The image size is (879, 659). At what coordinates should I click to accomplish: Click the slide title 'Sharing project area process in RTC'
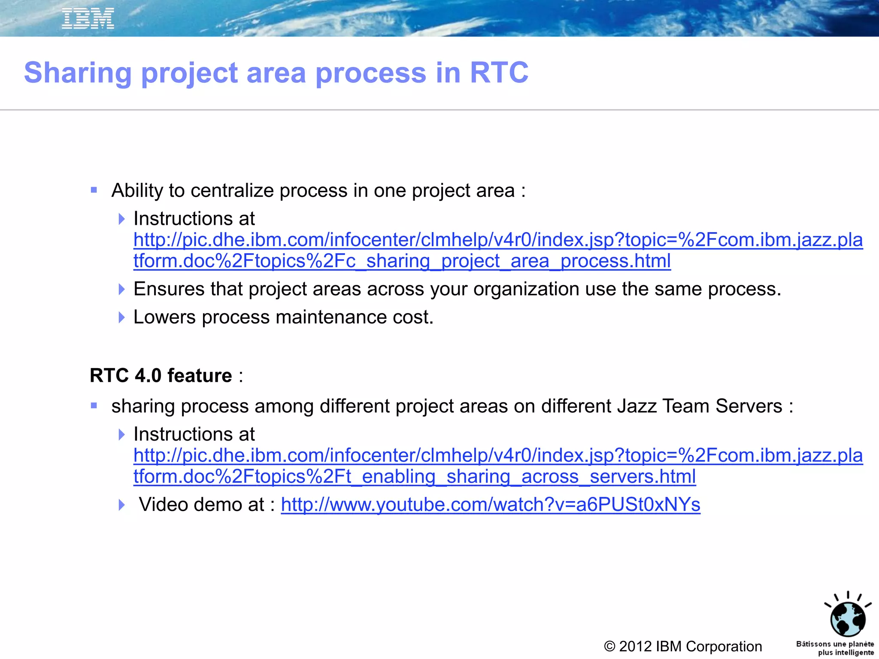(276, 73)
